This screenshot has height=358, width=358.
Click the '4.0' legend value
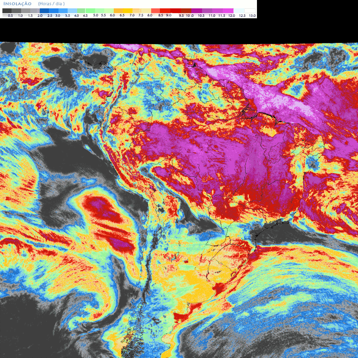(76, 16)
